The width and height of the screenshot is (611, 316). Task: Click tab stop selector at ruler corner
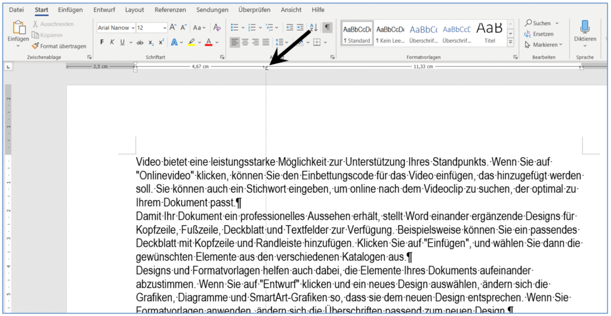tap(8, 68)
